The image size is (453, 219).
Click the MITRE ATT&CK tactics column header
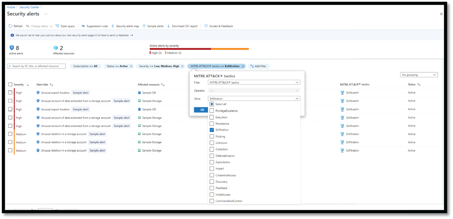pos(355,85)
